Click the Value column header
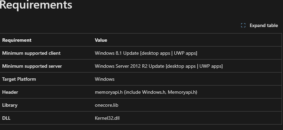The width and height of the screenshot is (283, 130). click(101, 40)
